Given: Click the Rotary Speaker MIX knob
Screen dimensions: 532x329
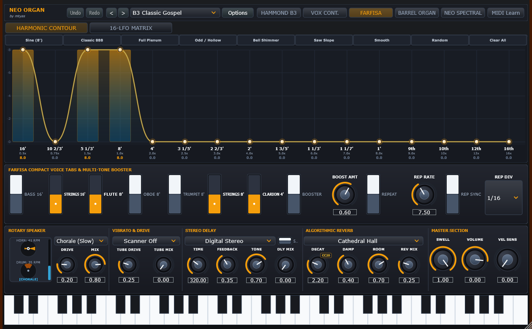Looking at the screenshot, I should 95,265.
